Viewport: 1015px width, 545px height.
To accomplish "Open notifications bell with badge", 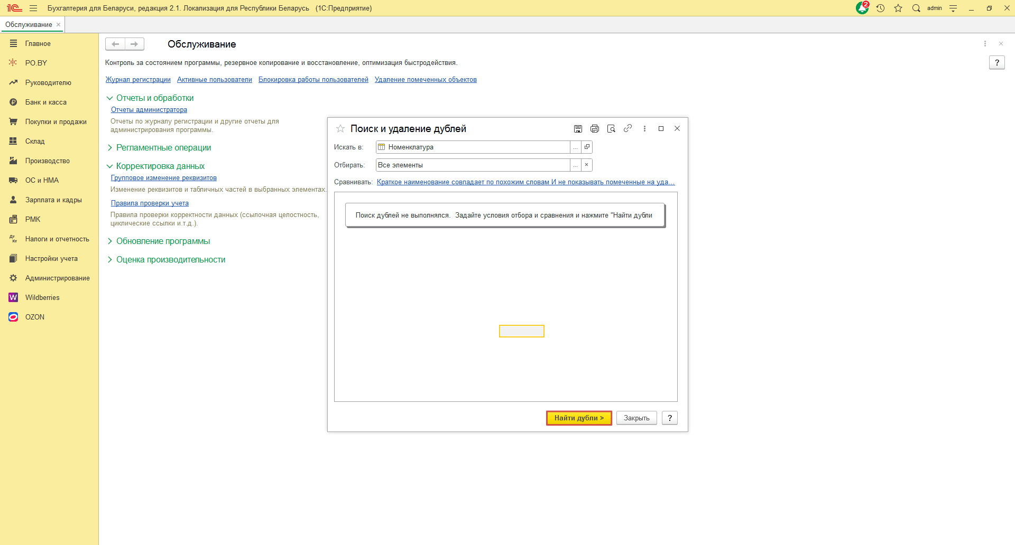I will click(862, 8).
